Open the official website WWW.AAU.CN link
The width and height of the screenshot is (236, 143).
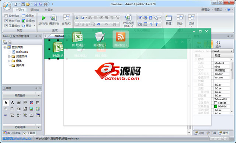click(x=17, y=139)
